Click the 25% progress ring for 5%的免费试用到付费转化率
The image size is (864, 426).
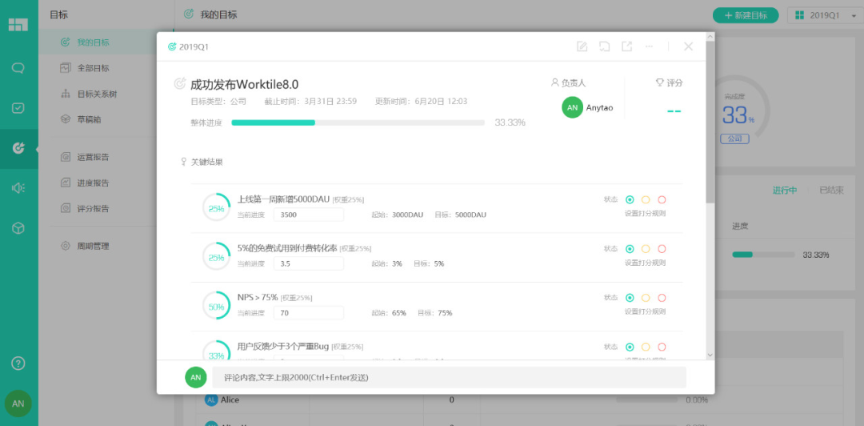[x=216, y=256]
